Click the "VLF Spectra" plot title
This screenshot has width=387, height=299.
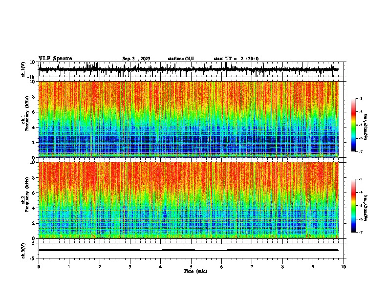(x=55, y=59)
